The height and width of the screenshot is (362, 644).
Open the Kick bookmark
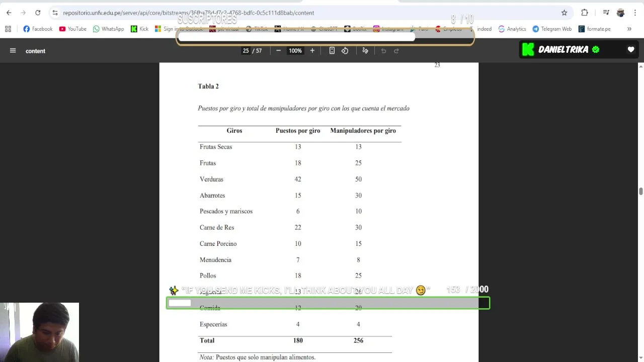139,29
